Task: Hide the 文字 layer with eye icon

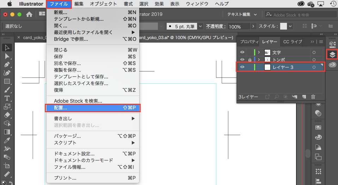Action: pyautogui.click(x=242, y=52)
